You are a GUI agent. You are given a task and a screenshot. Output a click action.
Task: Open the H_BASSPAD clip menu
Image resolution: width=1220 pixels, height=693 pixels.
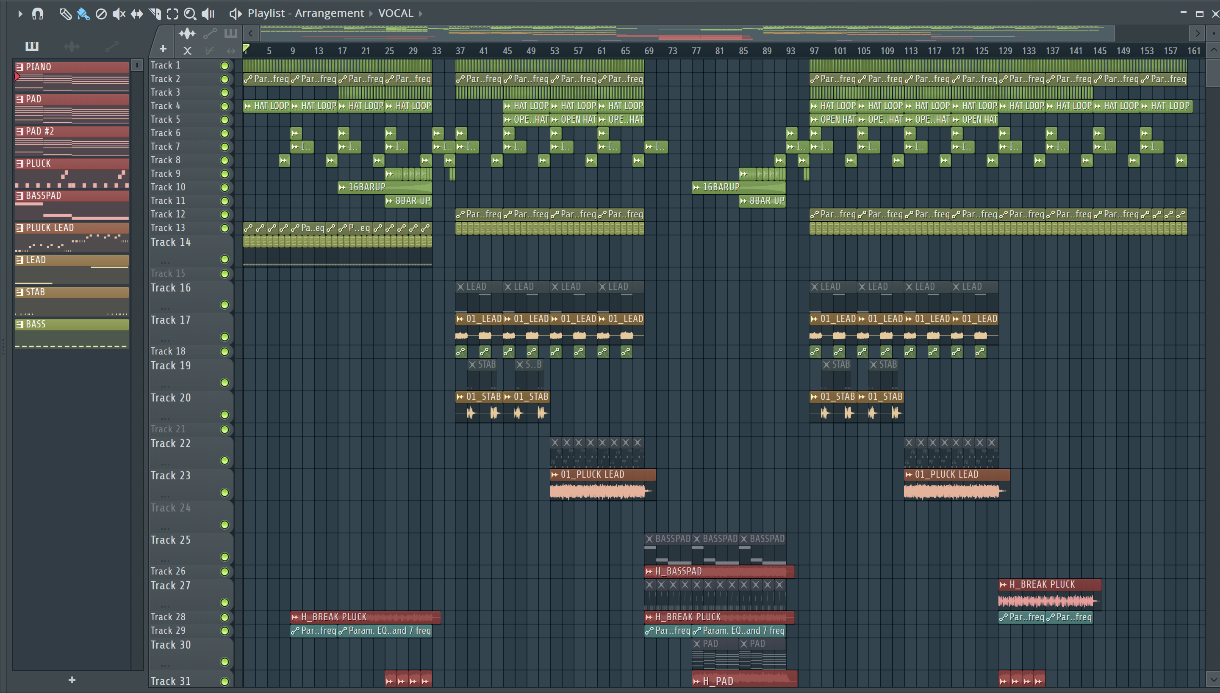point(649,572)
